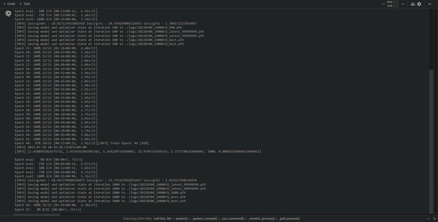Collapse the header with the chevron toggle
The height and width of the screenshot is (222, 438).
[x=430, y=4]
